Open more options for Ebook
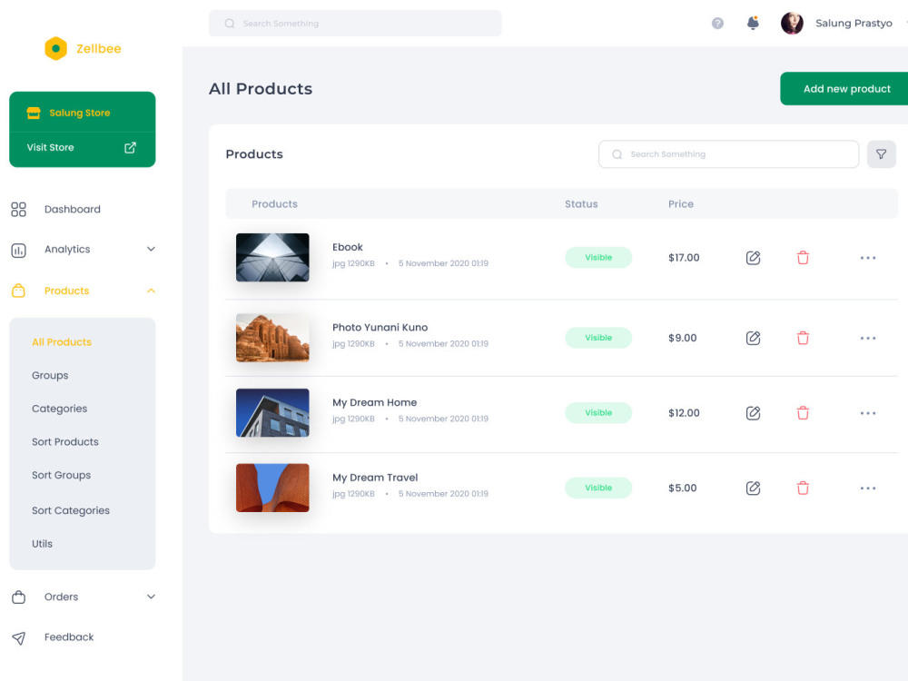This screenshot has width=908, height=681. point(867,258)
